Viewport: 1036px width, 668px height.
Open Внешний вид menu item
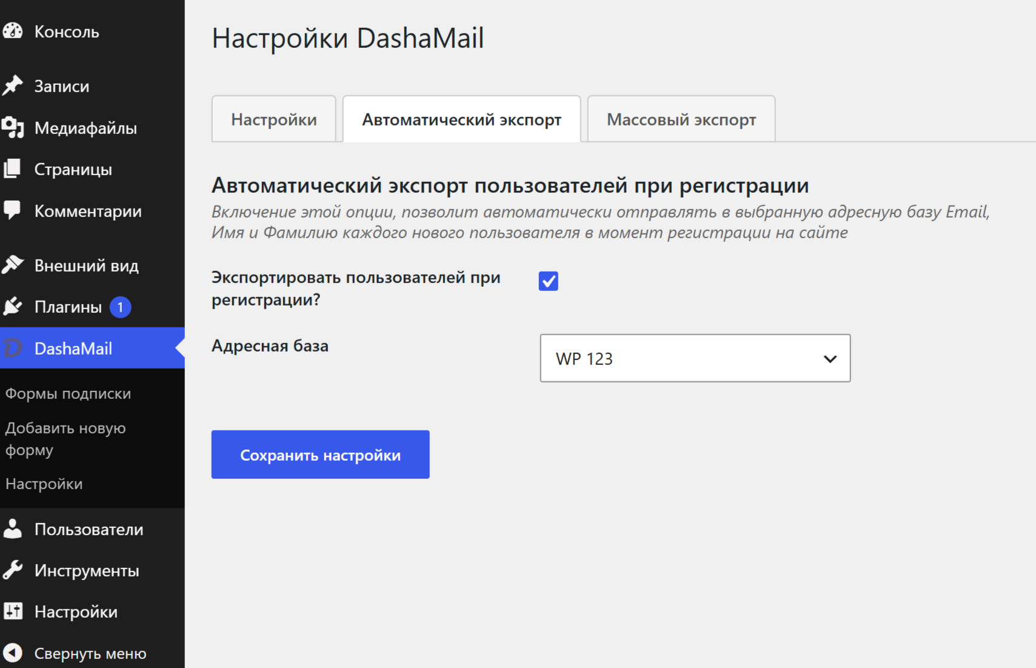coord(92,266)
